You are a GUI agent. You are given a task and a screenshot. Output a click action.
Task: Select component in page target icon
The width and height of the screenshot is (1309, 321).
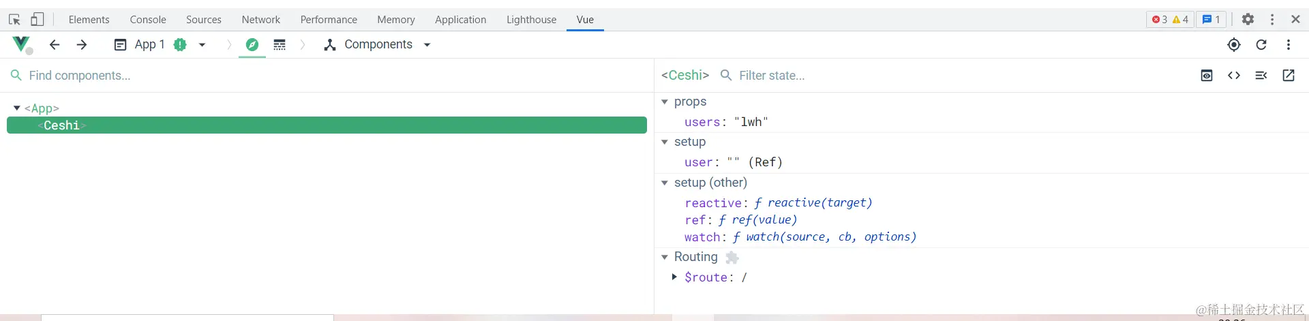coord(1233,45)
